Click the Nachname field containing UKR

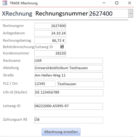[69, 61]
